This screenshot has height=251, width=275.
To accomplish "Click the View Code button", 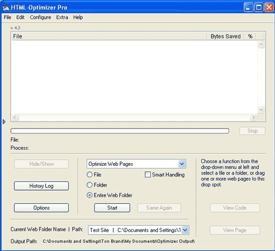I will pos(235,208).
